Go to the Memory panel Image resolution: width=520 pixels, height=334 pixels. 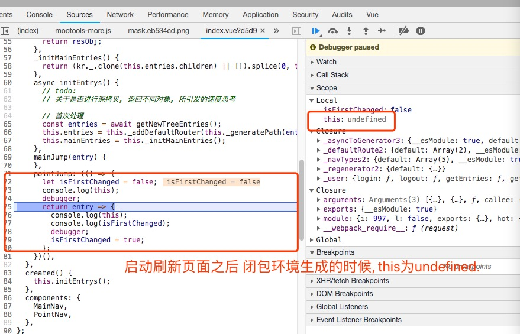tap(215, 15)
